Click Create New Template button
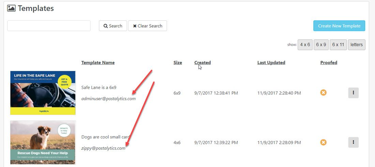375x167 pixels. (339, 26)
